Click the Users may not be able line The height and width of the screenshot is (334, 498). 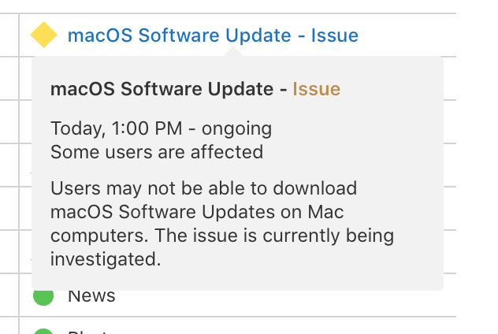point(203,189)
